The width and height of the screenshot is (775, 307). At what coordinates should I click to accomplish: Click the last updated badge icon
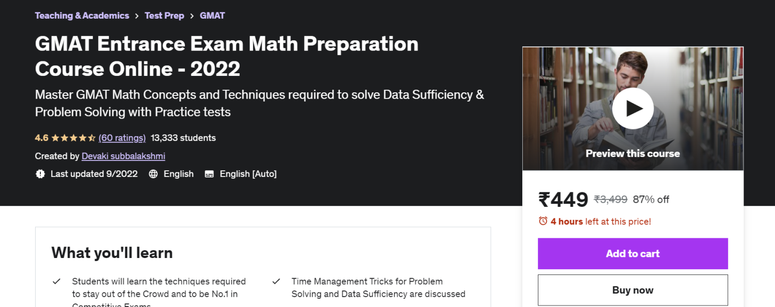[40, 174]
